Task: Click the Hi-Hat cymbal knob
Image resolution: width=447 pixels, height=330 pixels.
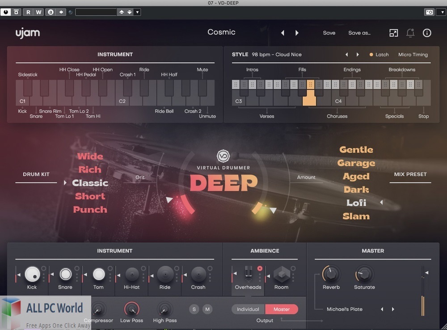Action: coord(132,275)
